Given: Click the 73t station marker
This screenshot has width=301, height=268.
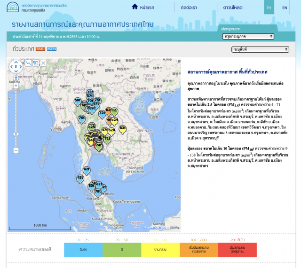Looking at the screenshot, I should tap(90, 93).
